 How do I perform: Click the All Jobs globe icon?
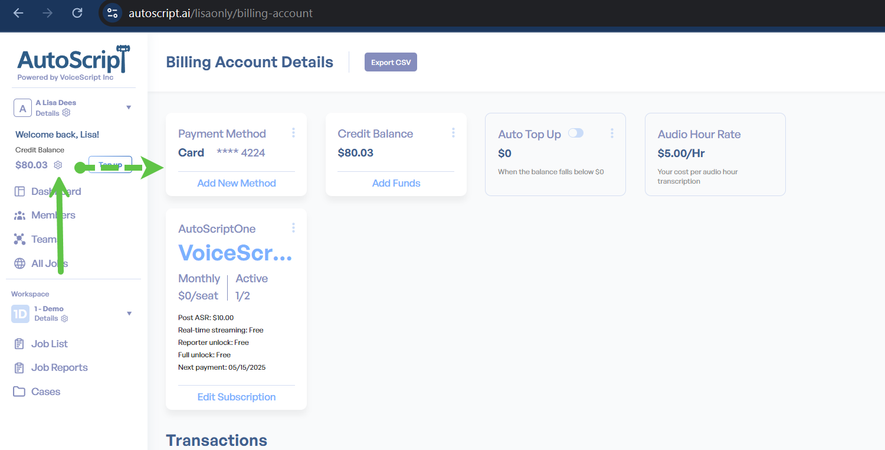19,263
